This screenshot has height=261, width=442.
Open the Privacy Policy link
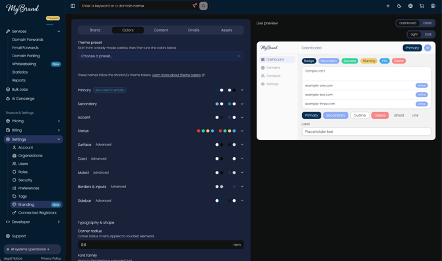(51, 258)
